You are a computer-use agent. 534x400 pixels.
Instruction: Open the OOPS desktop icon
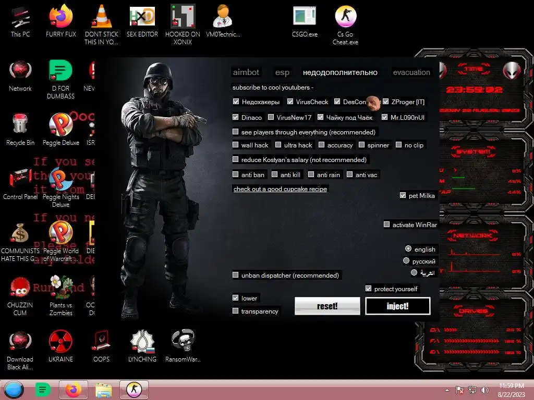(101, 346)
